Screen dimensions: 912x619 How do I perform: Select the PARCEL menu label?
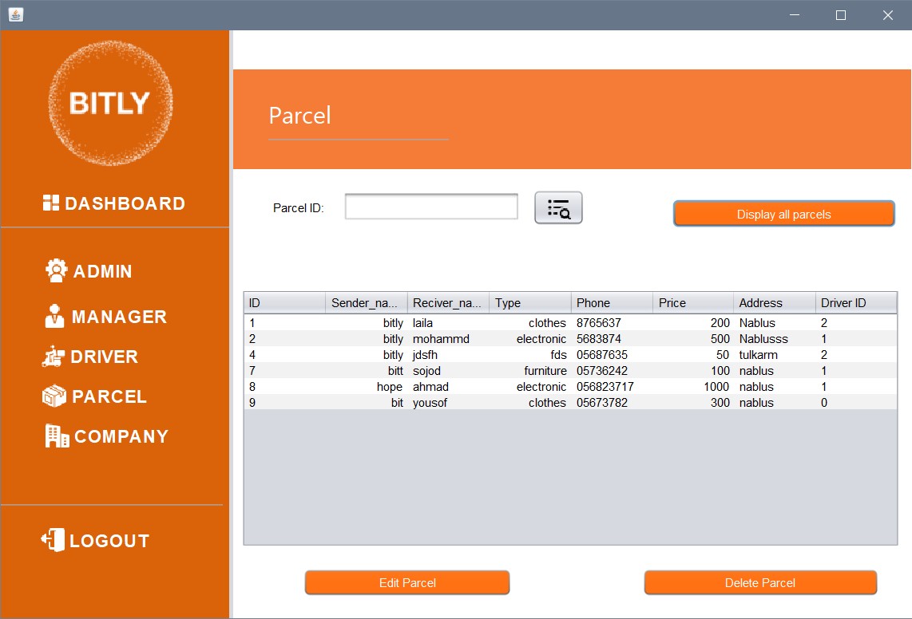pyautogui.click(x=109, y=397)
